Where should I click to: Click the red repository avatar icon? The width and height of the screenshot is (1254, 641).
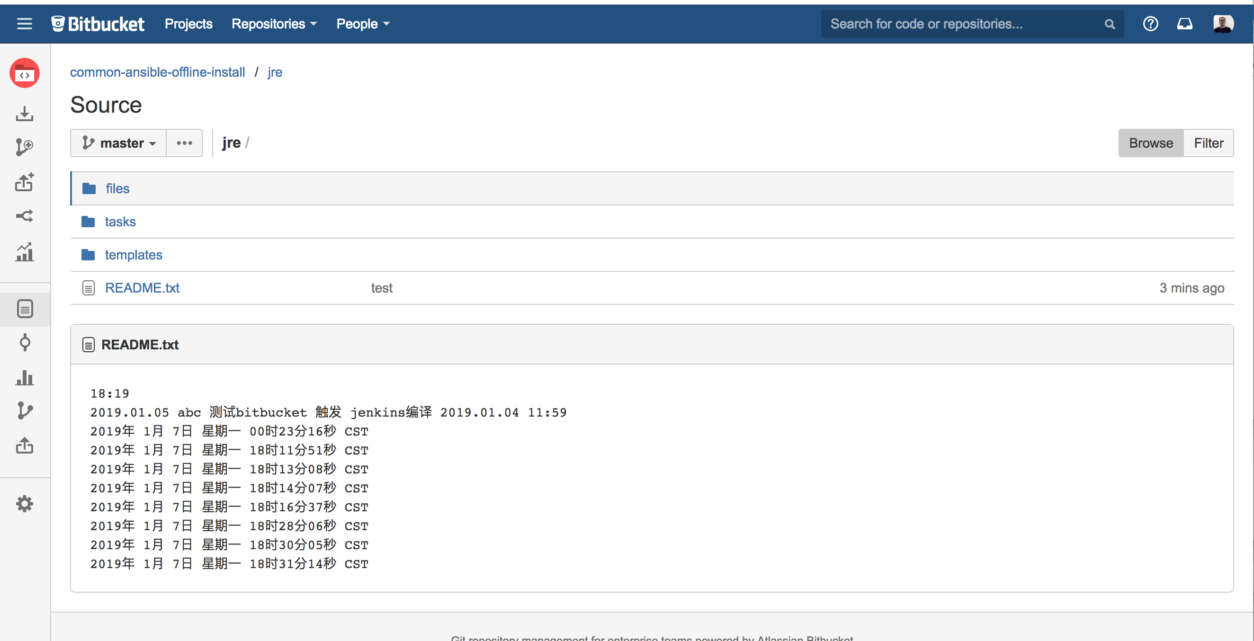pos(24,73)
